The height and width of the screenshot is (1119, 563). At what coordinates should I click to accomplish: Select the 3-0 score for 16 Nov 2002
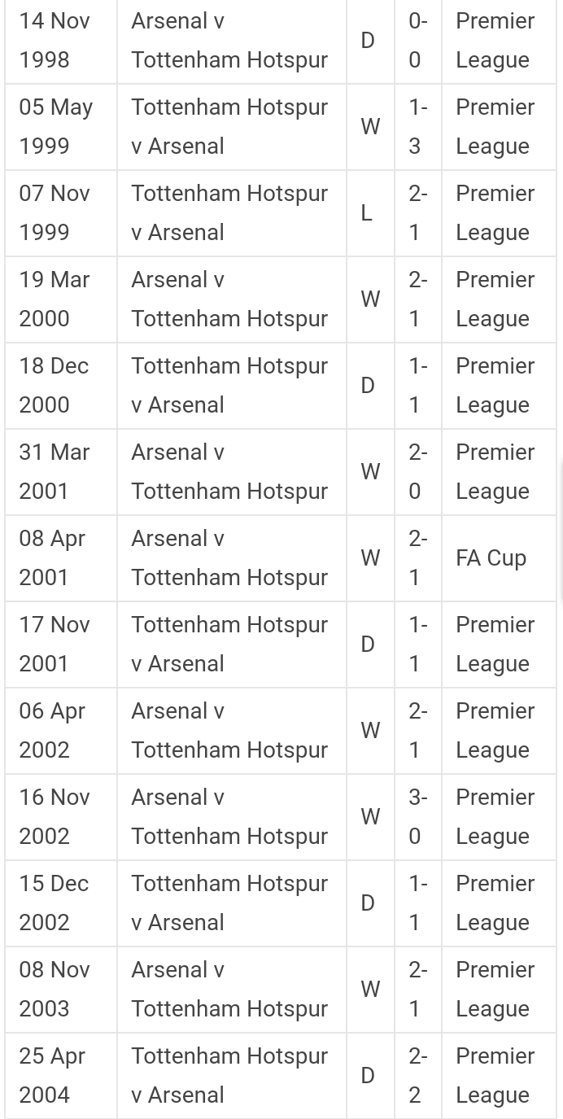coord(417,817)
